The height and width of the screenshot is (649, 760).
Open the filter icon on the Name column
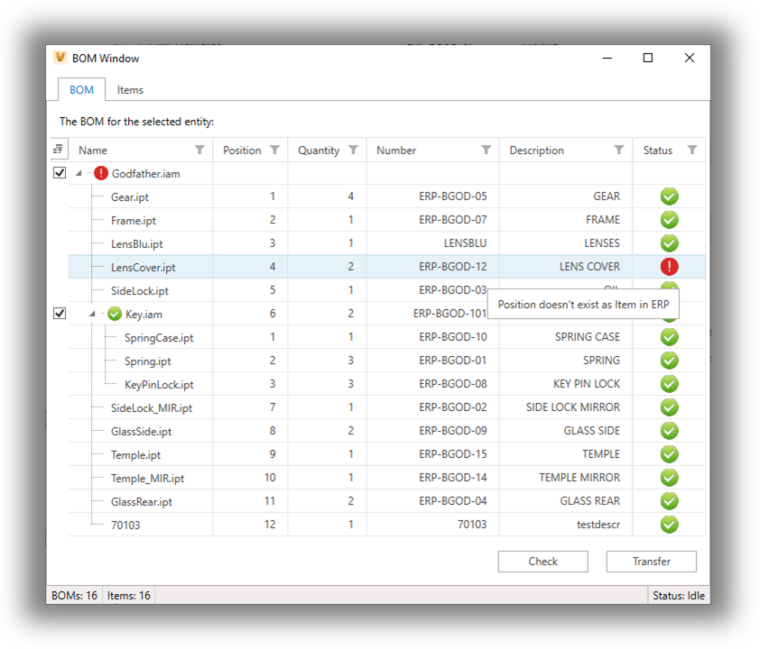point(199,150)
